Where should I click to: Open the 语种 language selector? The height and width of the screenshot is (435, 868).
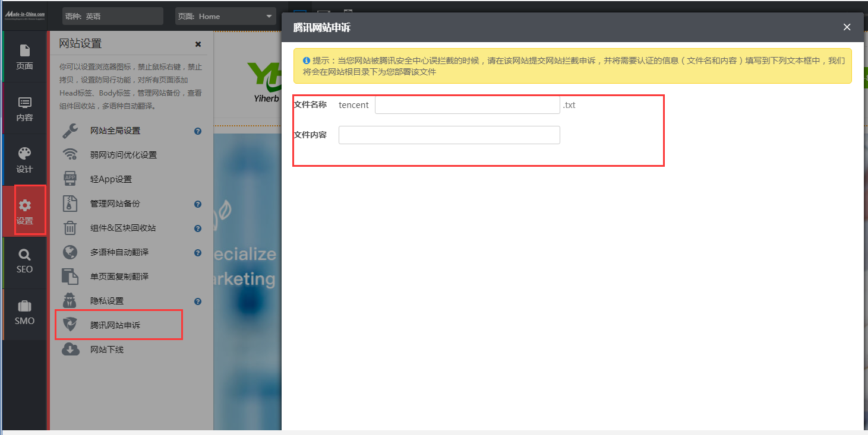point(112,17)
